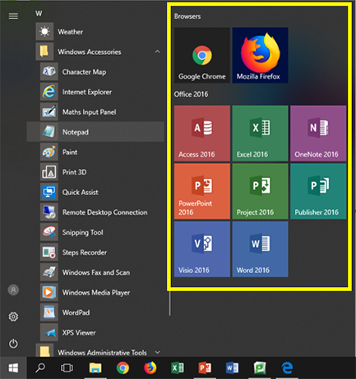The width and height of the screenshot is (356, 379).
Task: Open PowerPoint from the taskbar
Action: pos(205,368)
